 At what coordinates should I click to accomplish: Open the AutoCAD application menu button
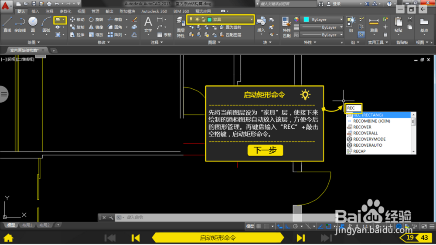[x=6, y=6]
